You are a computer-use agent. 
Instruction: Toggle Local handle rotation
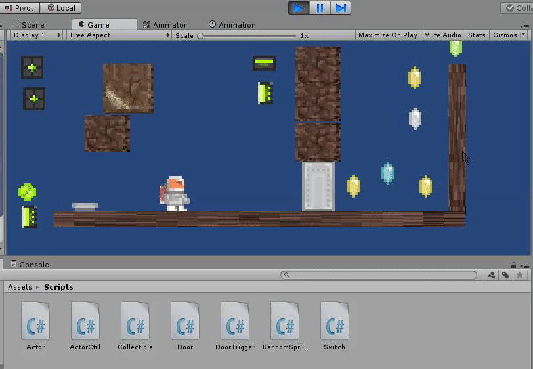[x=60, y=8]
